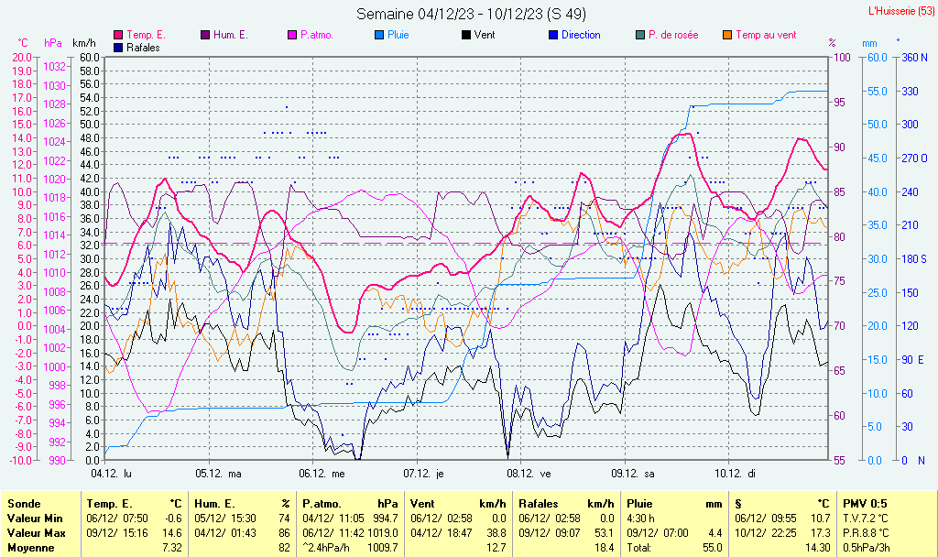Click the mean temperature value 7.32

[172, 548]
